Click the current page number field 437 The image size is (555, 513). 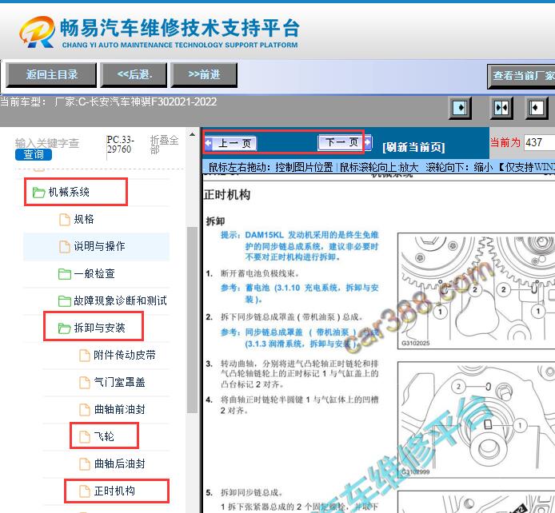click(539, 142)
